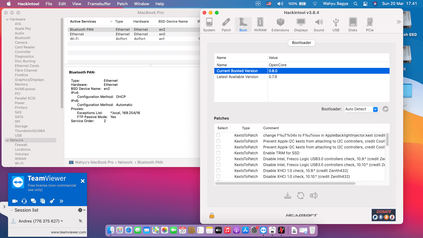Image resolution: width=423 pixels, height=238 pixels.
Task: Click the TeamViewer whiteboard brush icon
Action: [52, 201]
